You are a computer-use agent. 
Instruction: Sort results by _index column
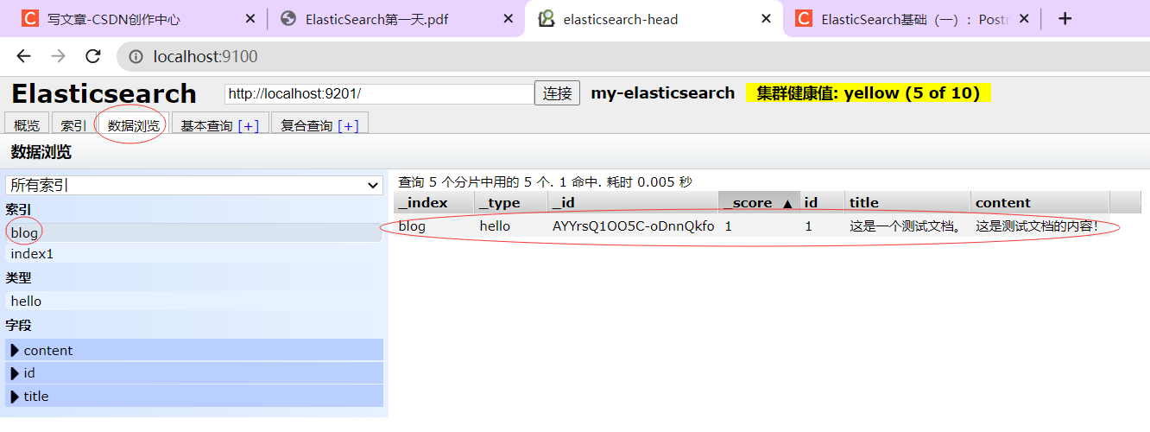(x=433, y=202)
